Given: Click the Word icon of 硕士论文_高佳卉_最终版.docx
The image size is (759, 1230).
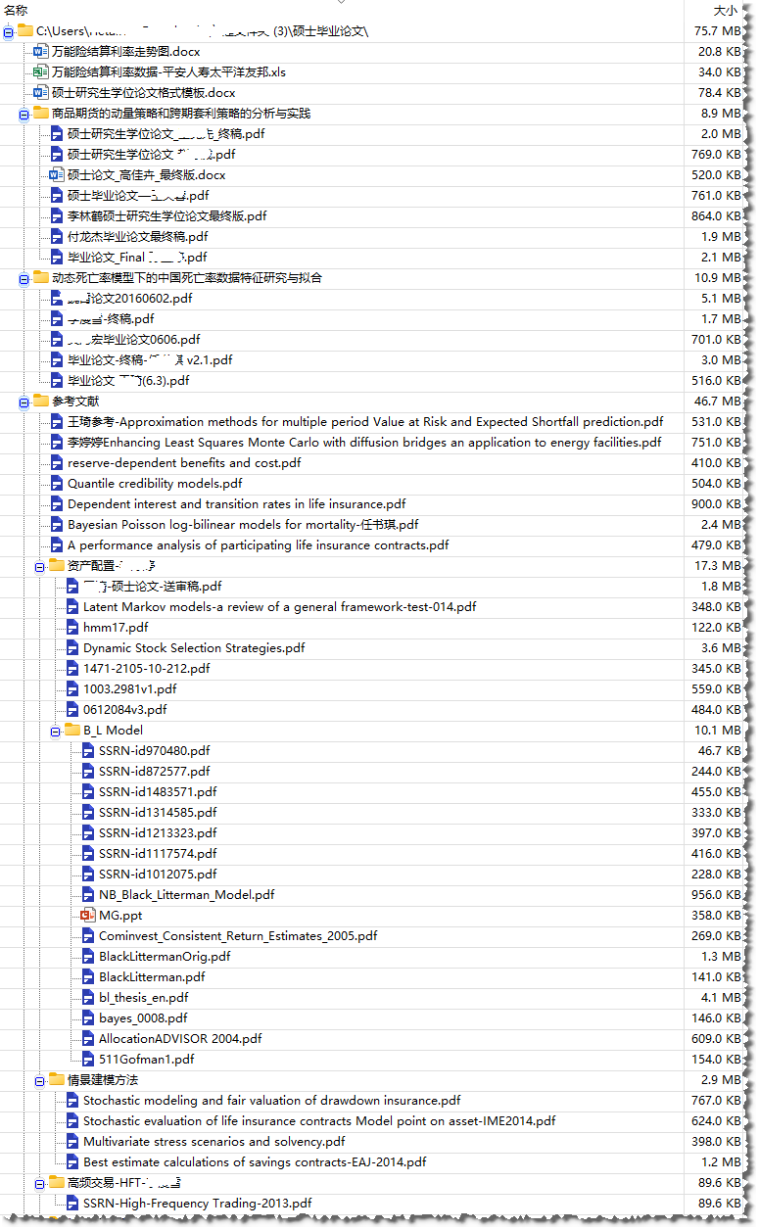Looking at the screenshot, I should coord(57,174).
